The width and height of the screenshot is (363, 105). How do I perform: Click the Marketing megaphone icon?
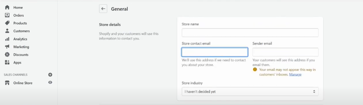tap(7, 47)
